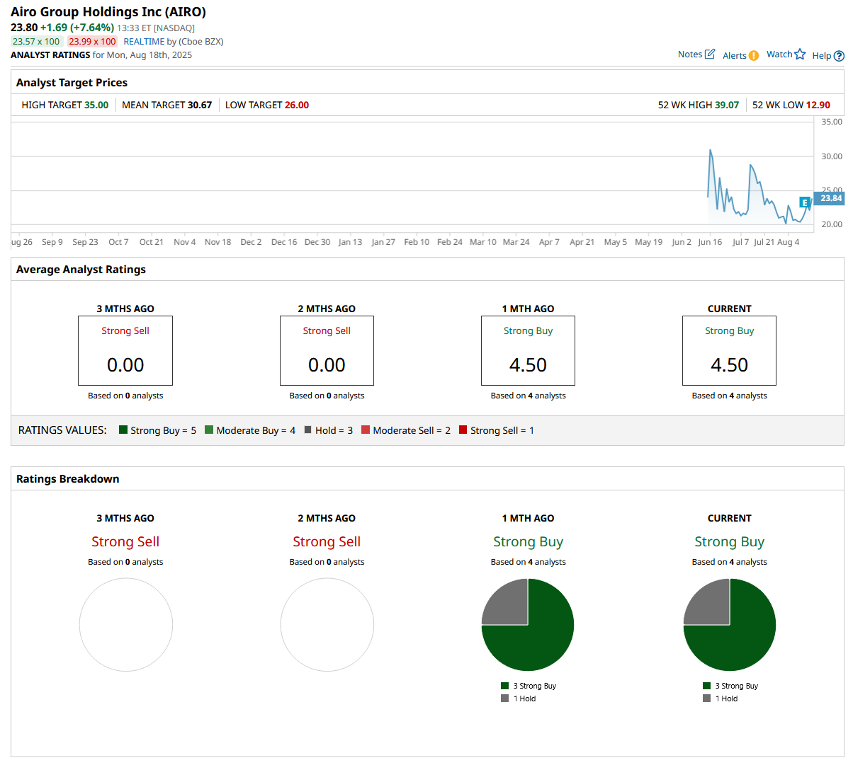The height and width of the screenshot is (765, 853).
Task: Click 52 WK LOW 12.90
Action: [x=791, y=105]
